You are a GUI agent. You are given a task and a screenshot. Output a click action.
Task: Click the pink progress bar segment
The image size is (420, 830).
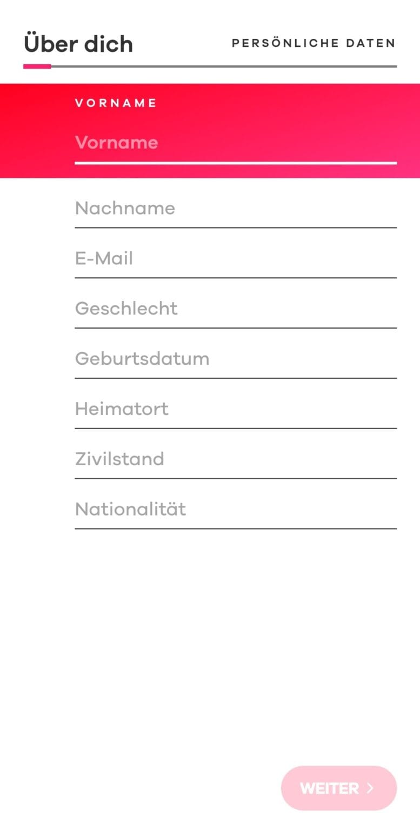(37, 66)
